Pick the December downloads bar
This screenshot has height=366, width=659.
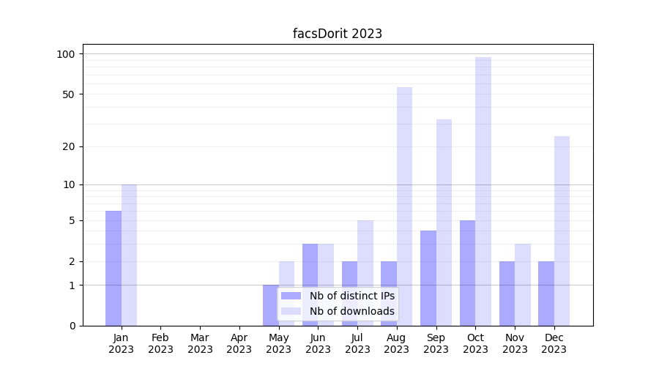pyautogui.click(x=562, y=231)
